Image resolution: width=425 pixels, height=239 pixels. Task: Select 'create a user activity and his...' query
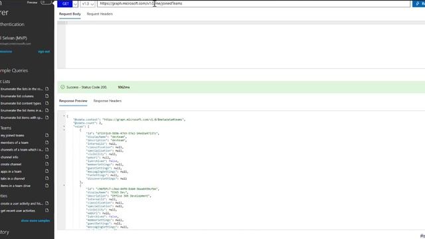[x=22, y=203]
